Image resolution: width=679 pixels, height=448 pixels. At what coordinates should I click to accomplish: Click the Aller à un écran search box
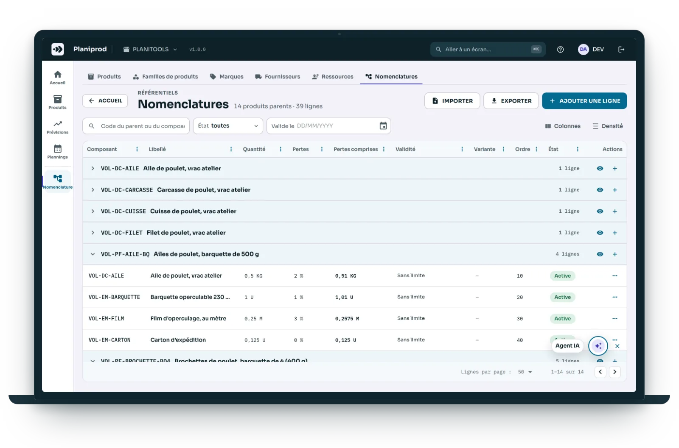(x=488, y=50)
